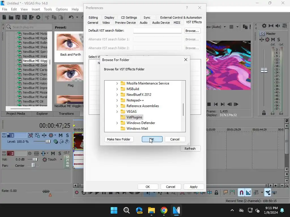Click the Paste clipboard icon
Image resolution: width=290 pixels, height=217 pixels.
click(61, 17)
